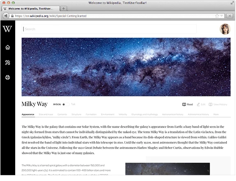The width and height of the screenshot is (236, 181).
Task: Click the X stop button beside the address bar
Action: (x=230, y=16)
